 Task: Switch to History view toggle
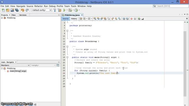(x=74, y=19)
